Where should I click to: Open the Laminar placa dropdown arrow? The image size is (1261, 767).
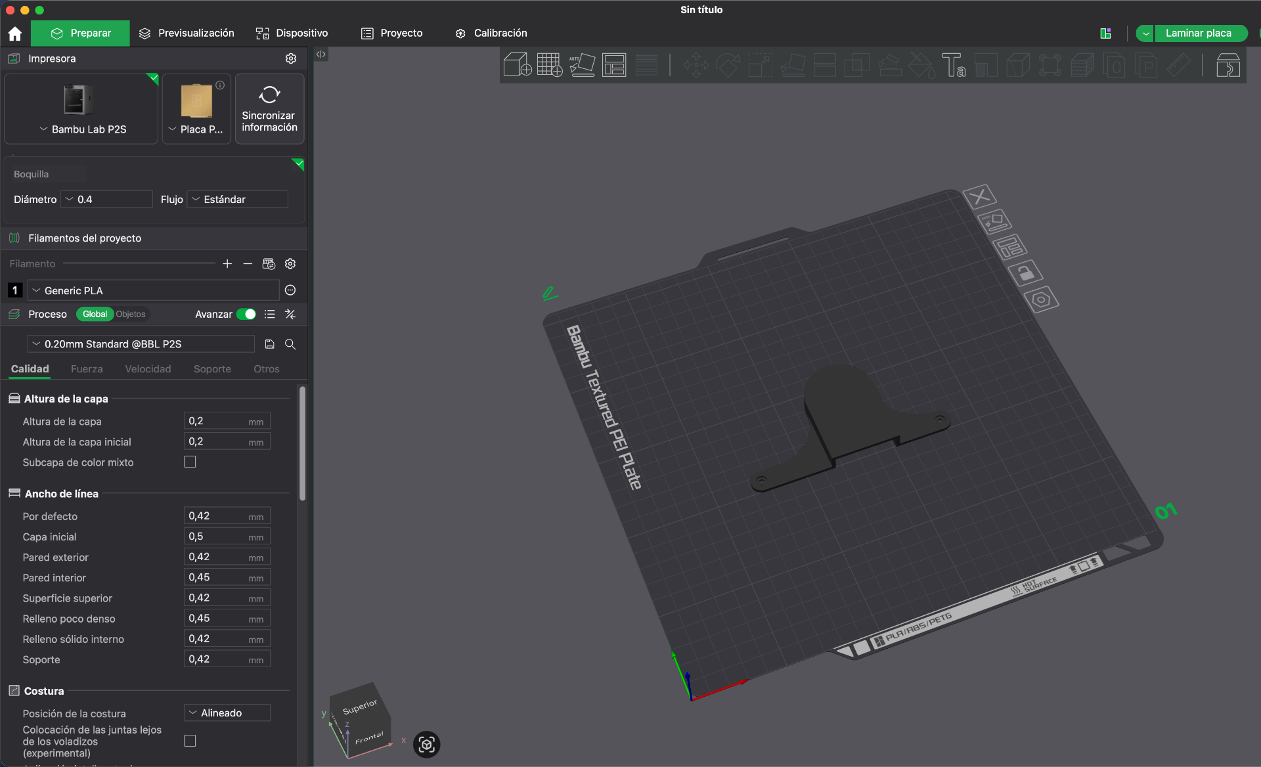click(x=1145, y=33)
